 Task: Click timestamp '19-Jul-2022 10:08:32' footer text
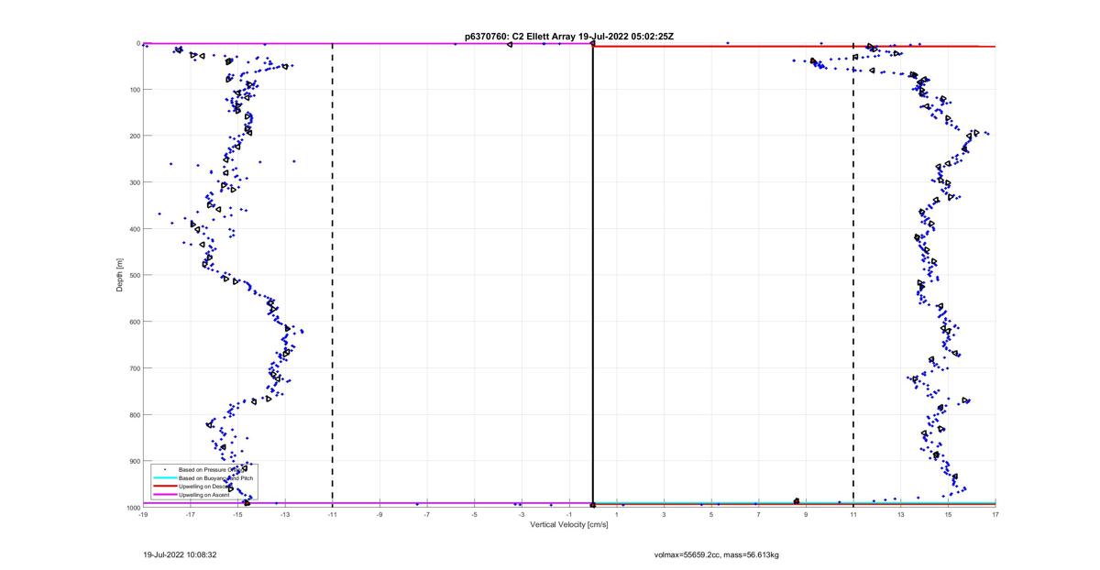pos(180,554)
